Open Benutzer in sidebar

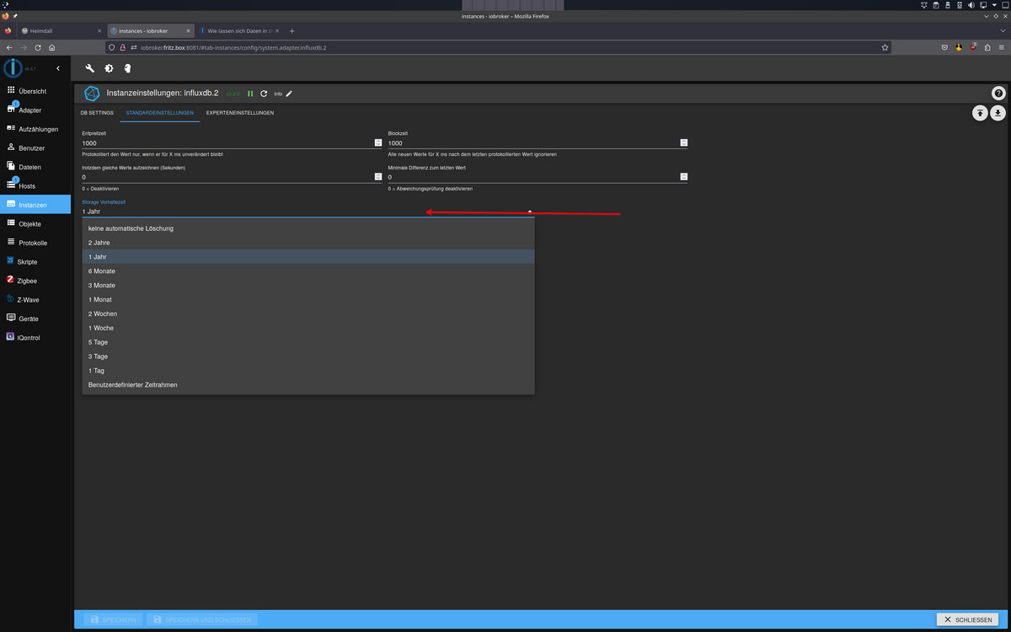tap(35, 148)
